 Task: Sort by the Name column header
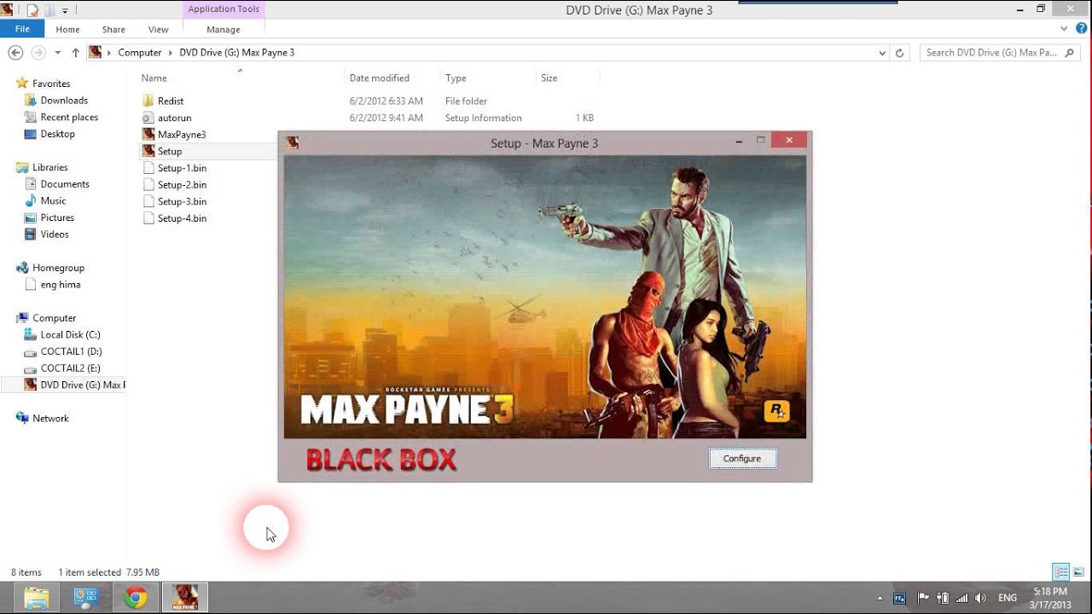(x=154, y=78)
